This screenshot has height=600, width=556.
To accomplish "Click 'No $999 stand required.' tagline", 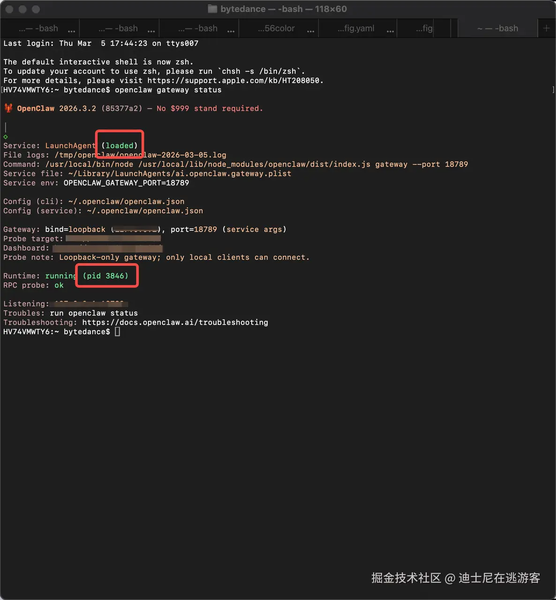I will [x=210, y=108].
